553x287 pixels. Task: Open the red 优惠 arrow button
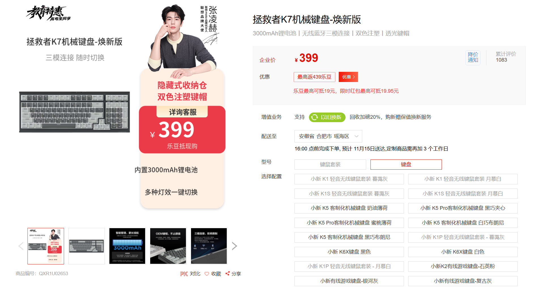coord(348,77)
